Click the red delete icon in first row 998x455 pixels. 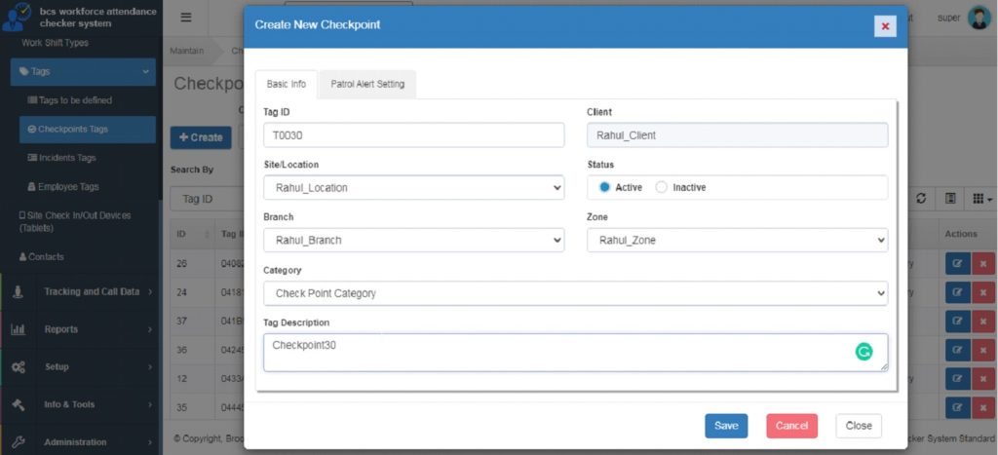983,264
